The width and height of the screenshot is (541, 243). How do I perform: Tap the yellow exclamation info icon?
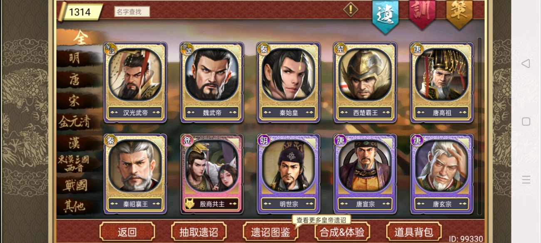(x=351, y=10)
